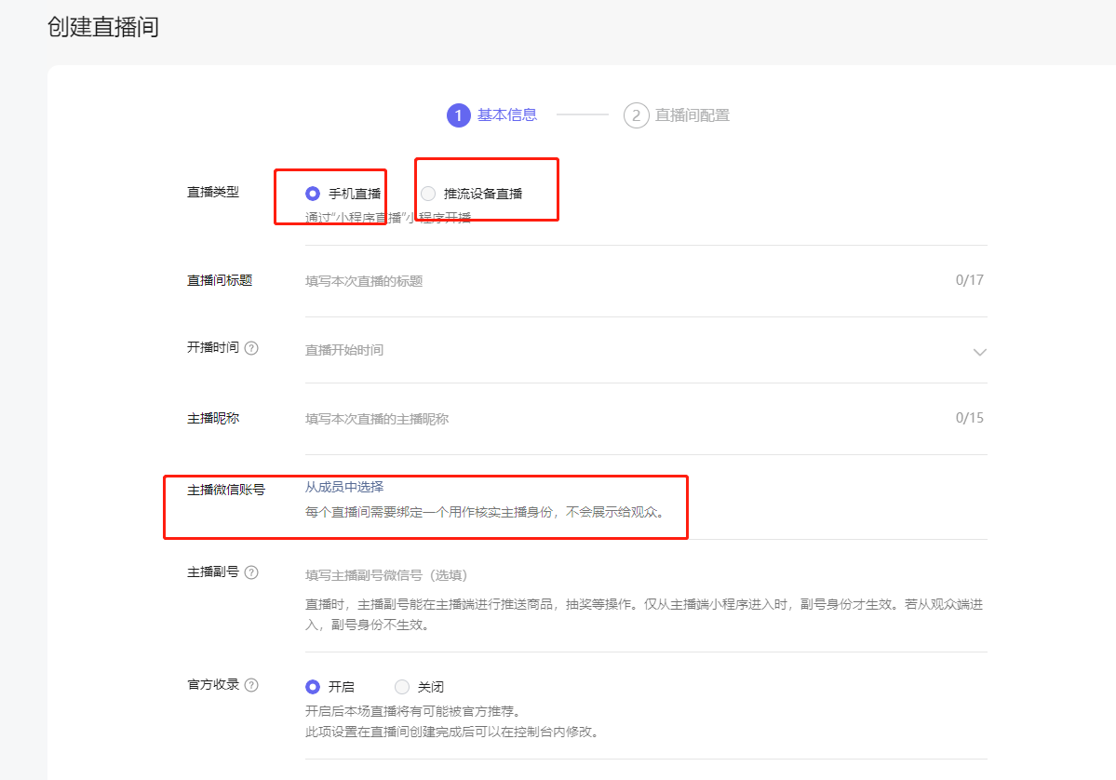Click the 0/17 title character counter
This screenshot has width=1116, height=780.
pyautogui.click(x=969, y=280)
